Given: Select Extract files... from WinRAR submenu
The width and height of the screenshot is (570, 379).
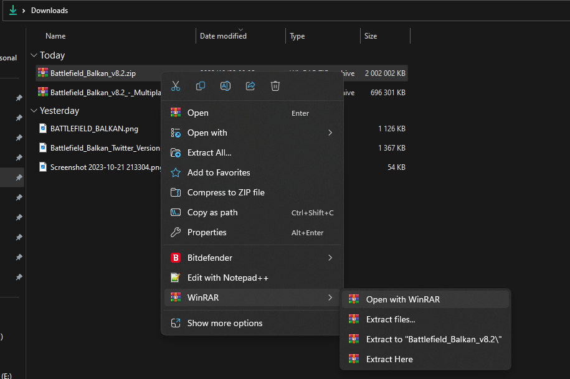Looking at the screenshot, I should pos(391,319).
